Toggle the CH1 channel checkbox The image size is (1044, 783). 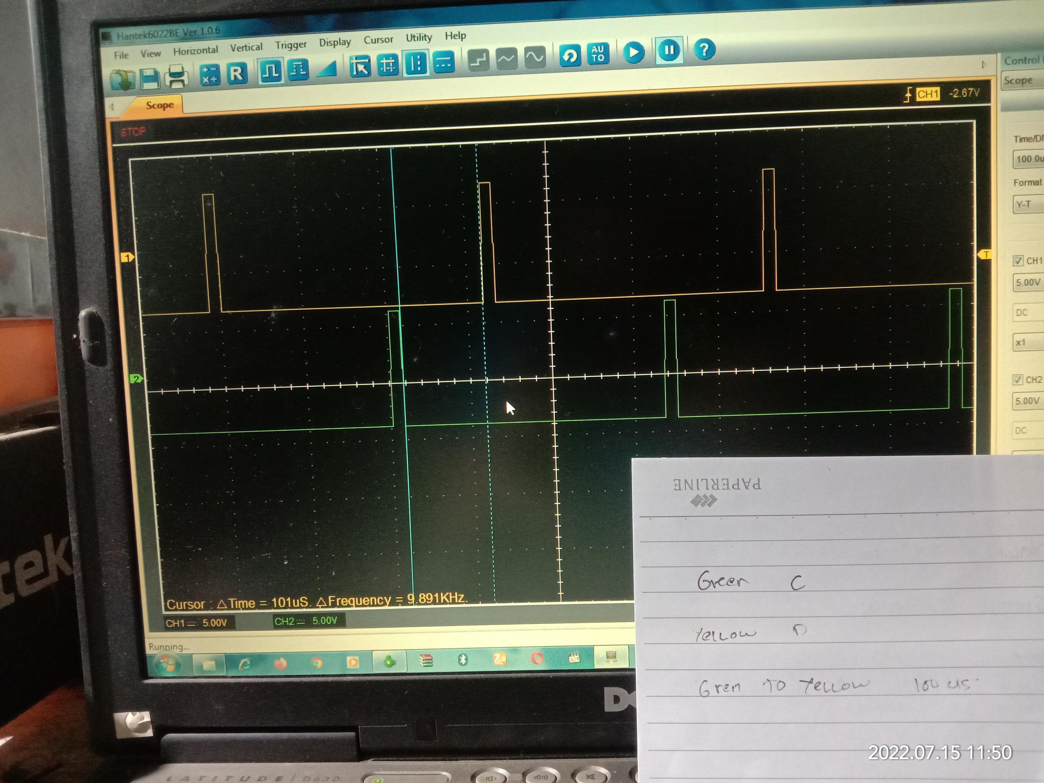(1017, 261)
